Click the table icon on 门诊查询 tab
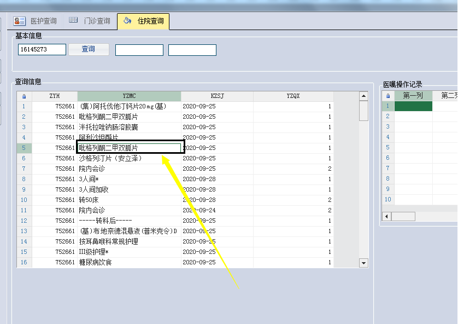 73,21
